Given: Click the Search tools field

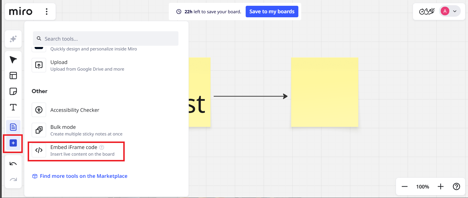Looking at the screenshot, I should [106, 39].
